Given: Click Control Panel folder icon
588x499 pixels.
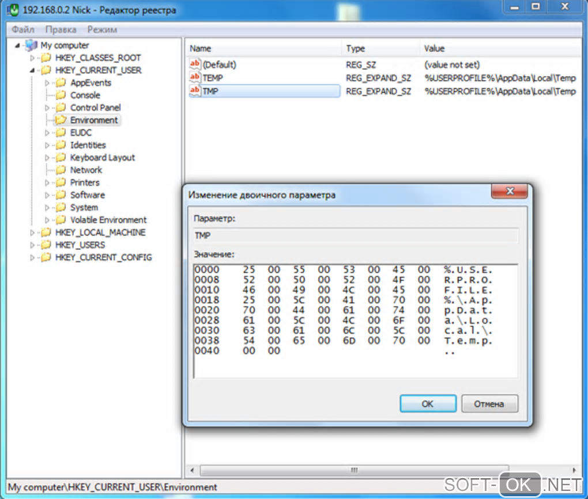Looking at the screenshot, I should click(x=61, y=108).
